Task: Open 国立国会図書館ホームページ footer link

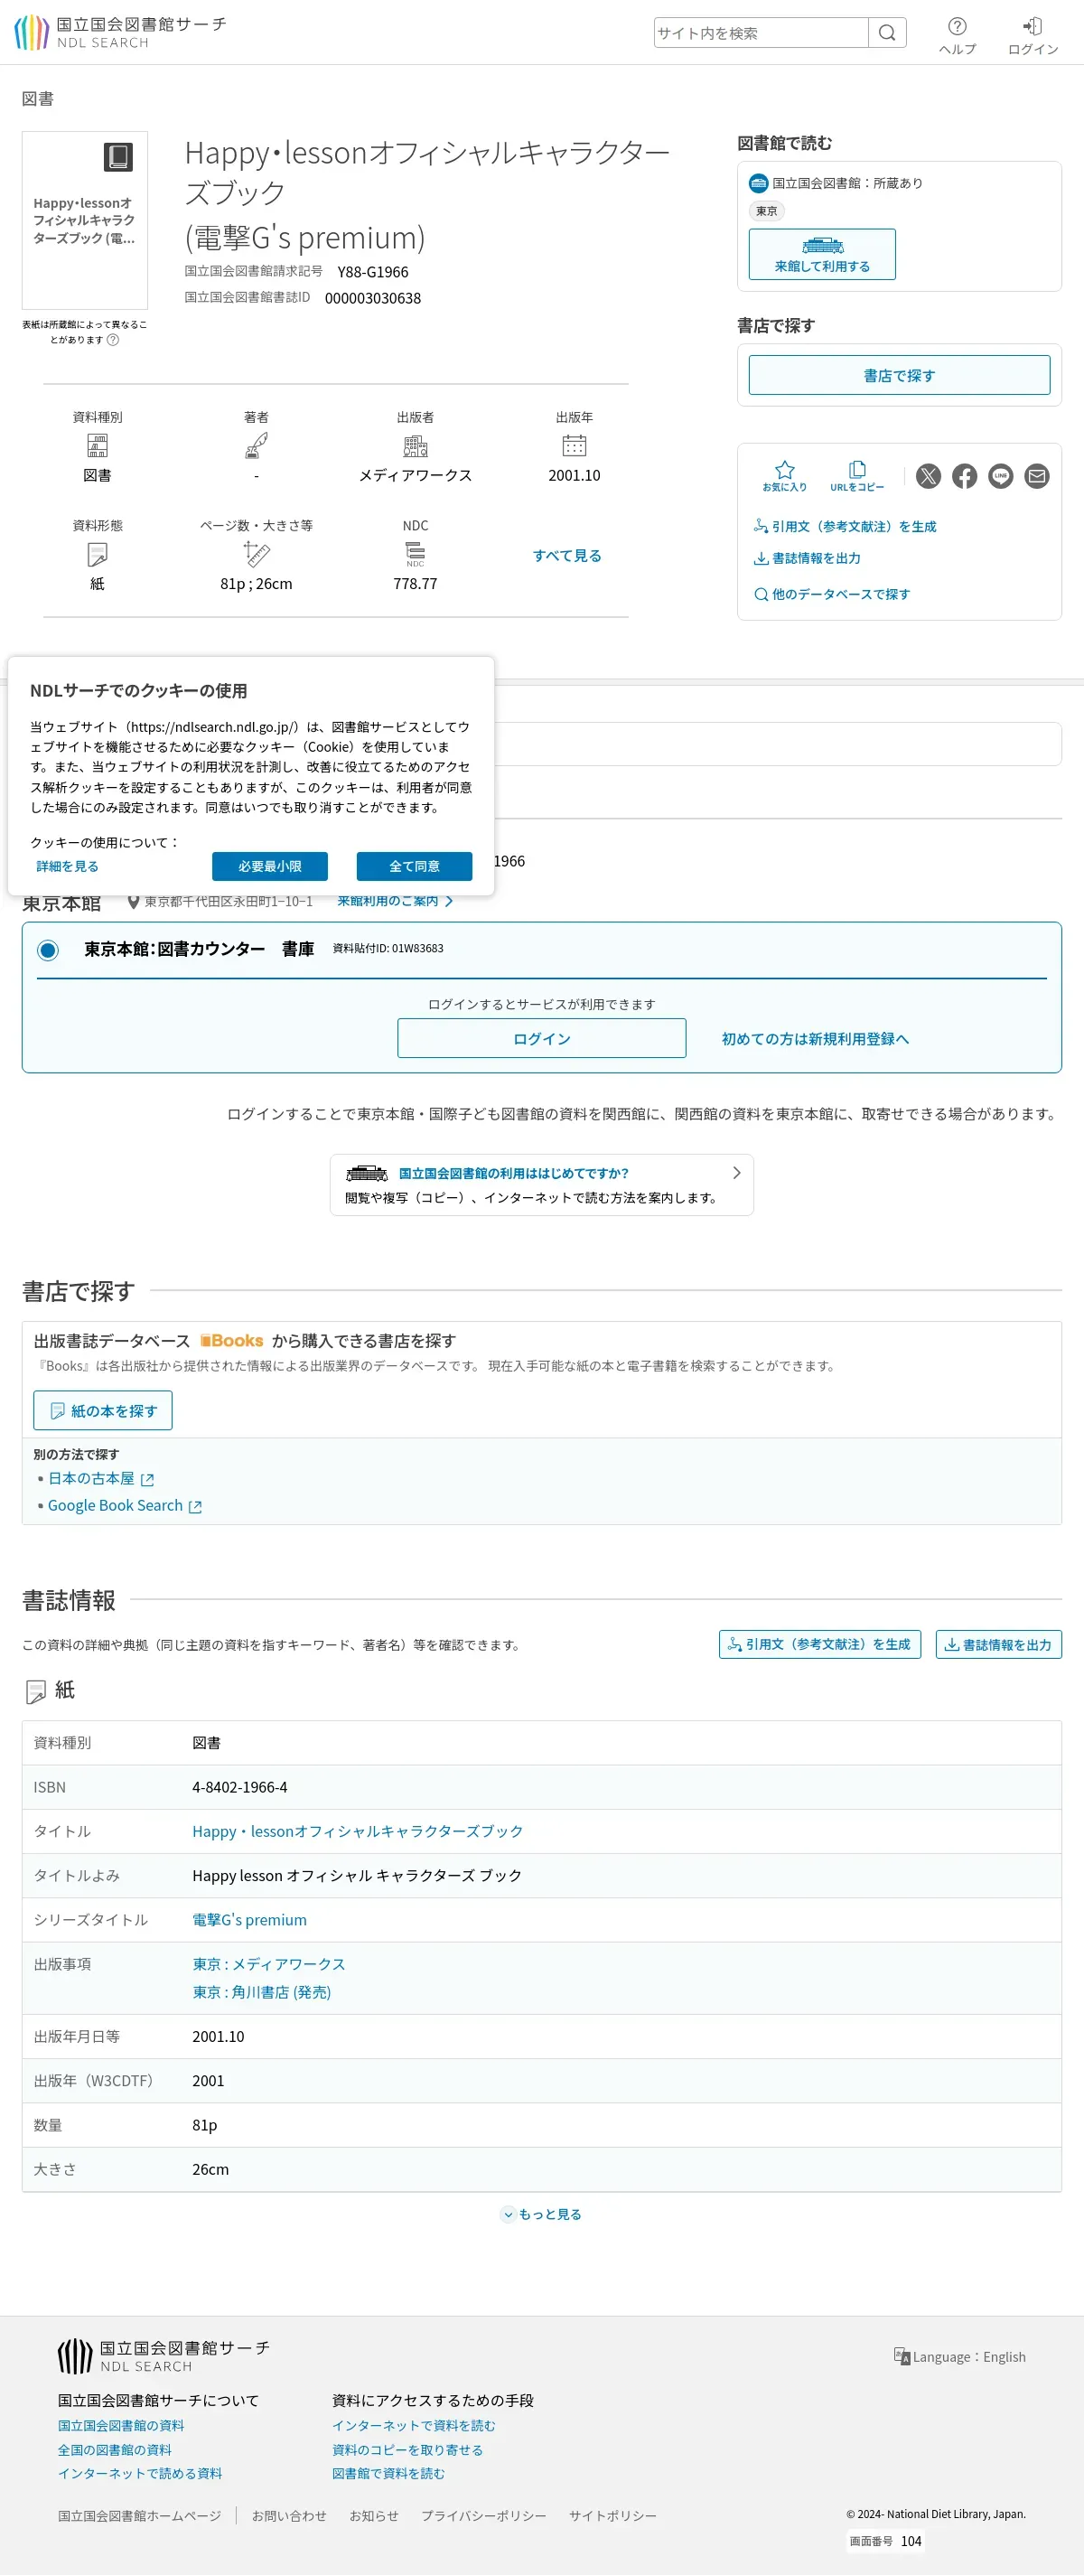Action: 140,2516
